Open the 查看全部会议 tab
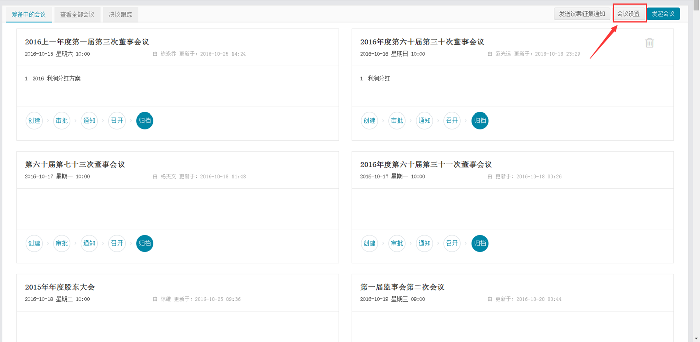This screenshot has width=700, height=342. click(x=77, y=14)
